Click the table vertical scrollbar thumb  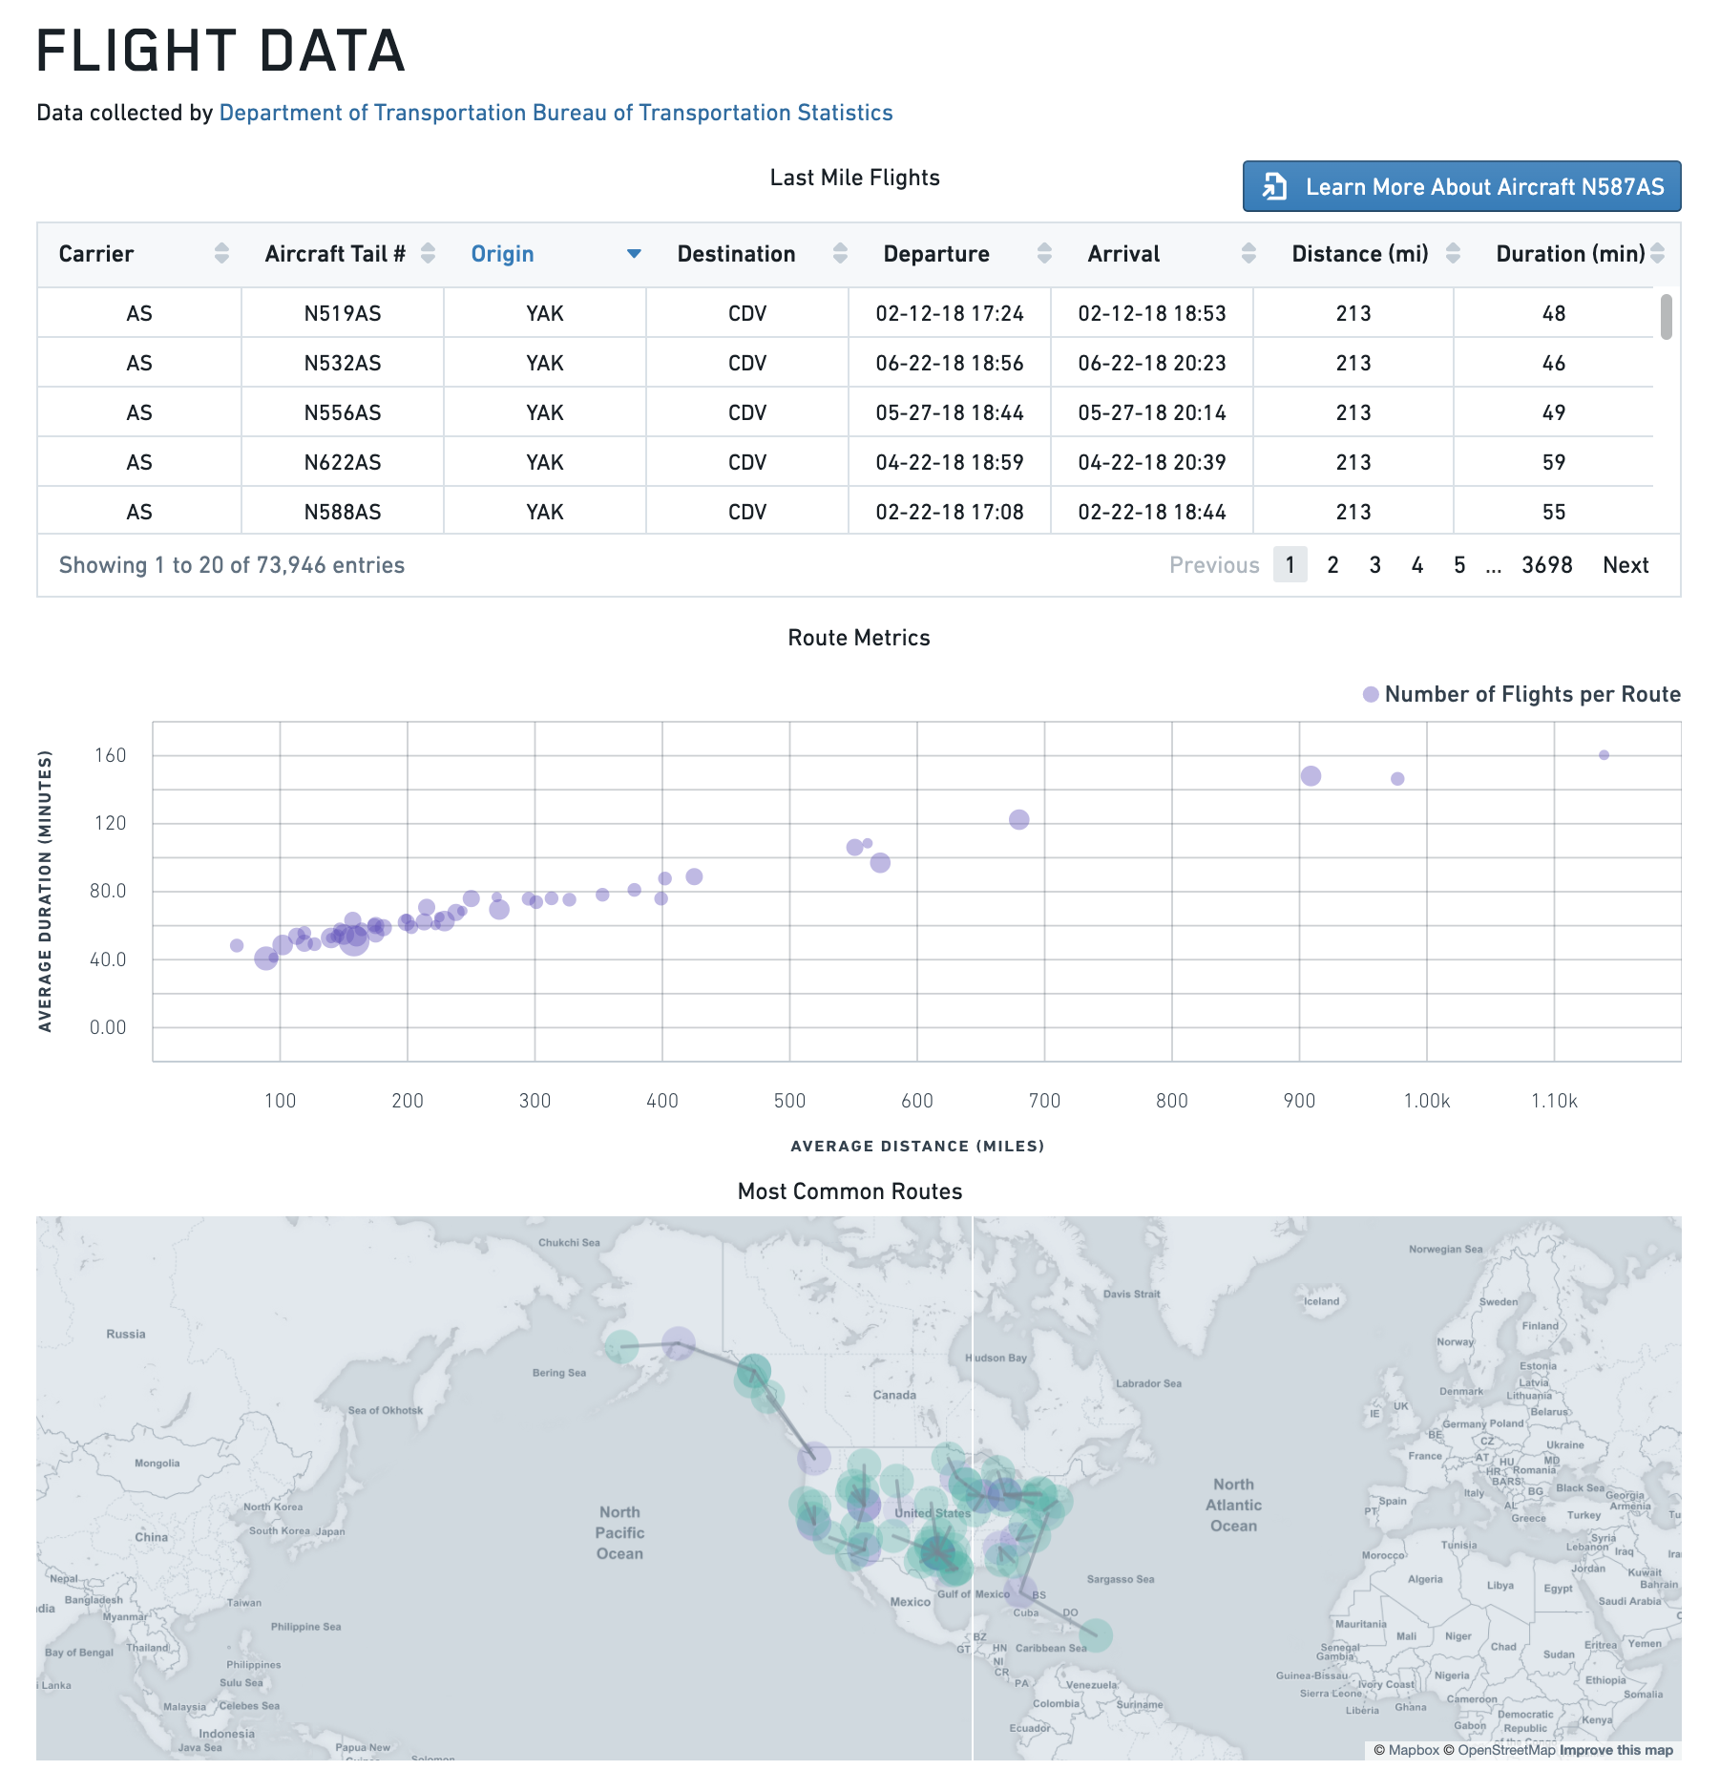click(1667, 317)
